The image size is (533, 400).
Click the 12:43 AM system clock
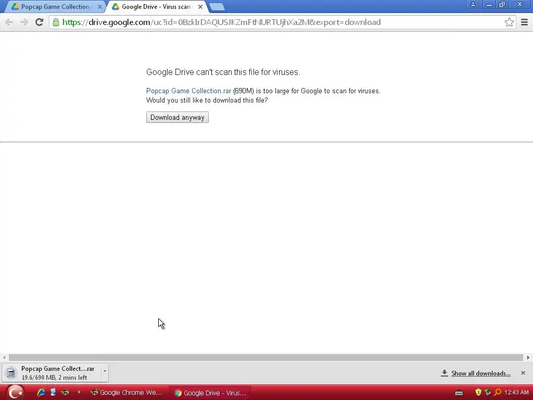[516, 393]
